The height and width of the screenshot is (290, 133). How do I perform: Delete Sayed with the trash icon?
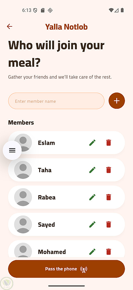pos(108,224)
